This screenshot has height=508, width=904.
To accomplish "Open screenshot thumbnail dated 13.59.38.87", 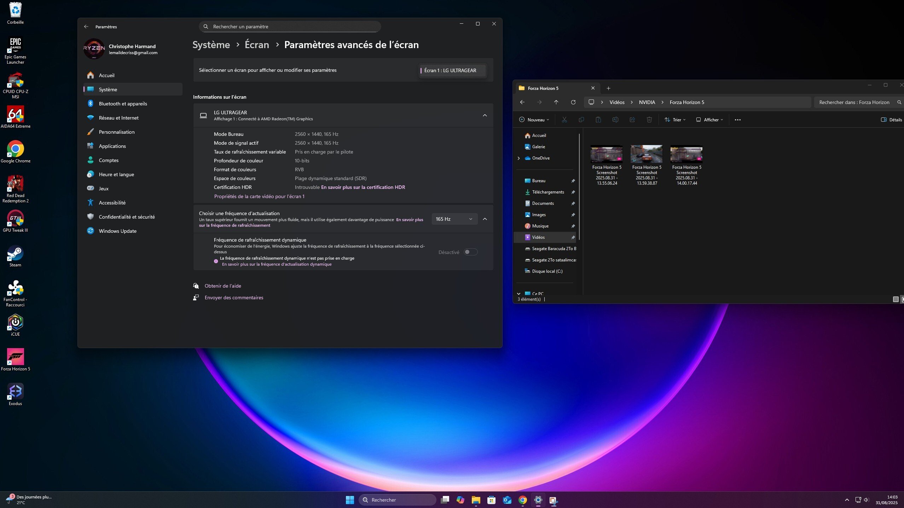I will pos(647,164).
